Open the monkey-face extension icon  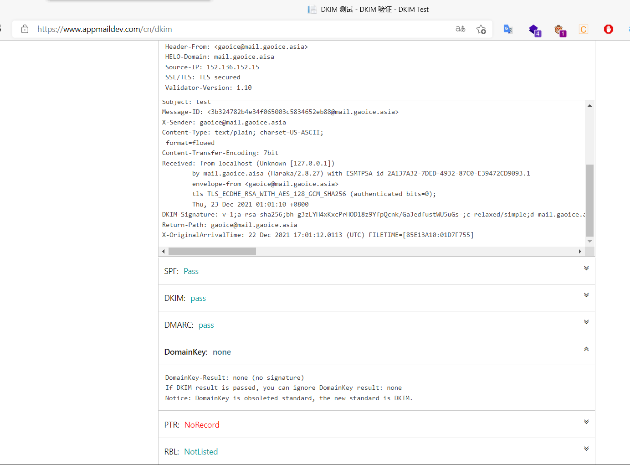[559, 30]
